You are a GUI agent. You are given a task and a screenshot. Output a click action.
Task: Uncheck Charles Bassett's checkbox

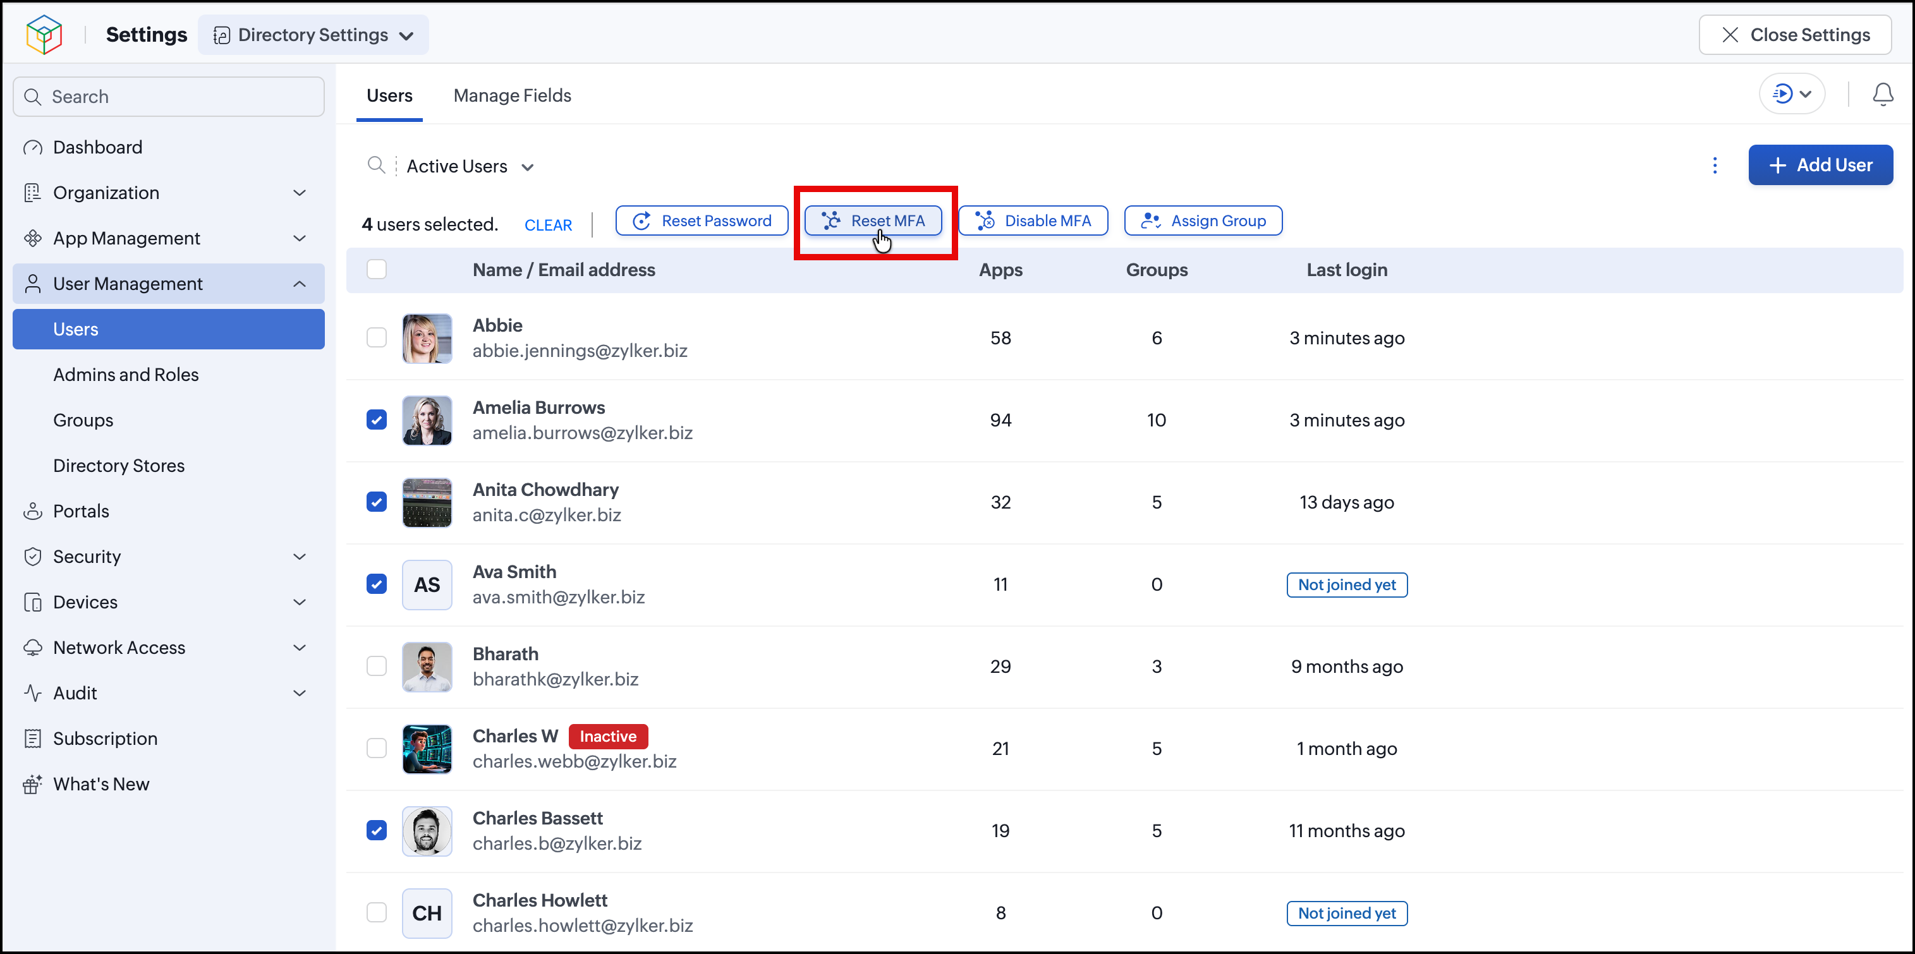(376, 830)
